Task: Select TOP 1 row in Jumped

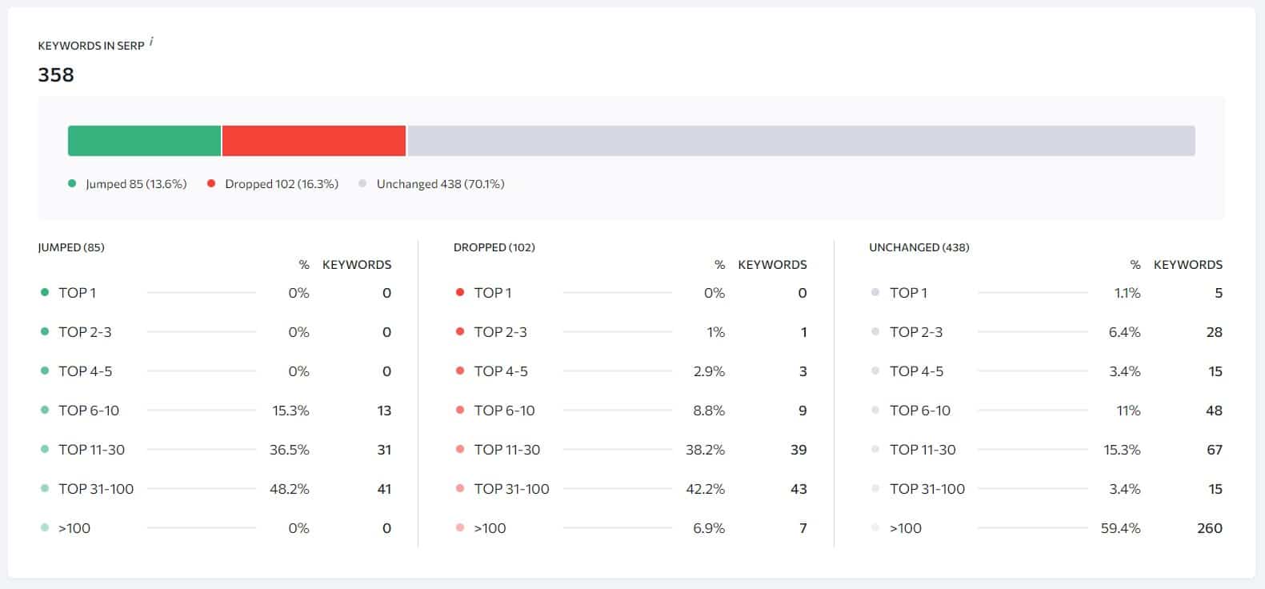Action: (x=215, y=293)
